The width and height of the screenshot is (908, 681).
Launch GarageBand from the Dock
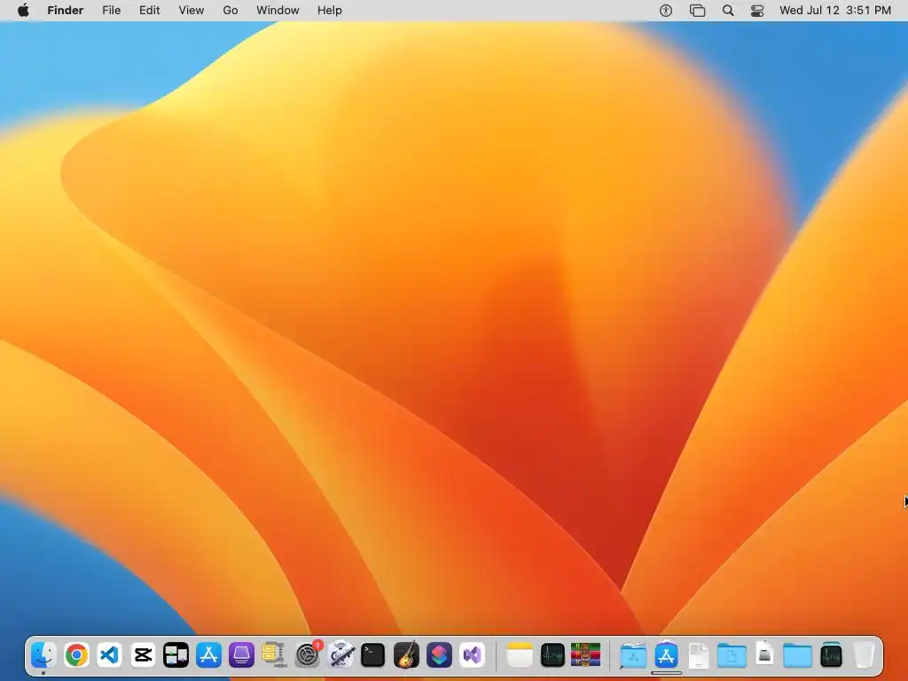click(406, 655)
